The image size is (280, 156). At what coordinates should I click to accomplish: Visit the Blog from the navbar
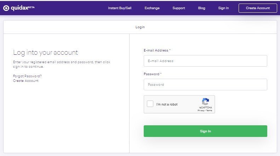[x=201, y=8]
